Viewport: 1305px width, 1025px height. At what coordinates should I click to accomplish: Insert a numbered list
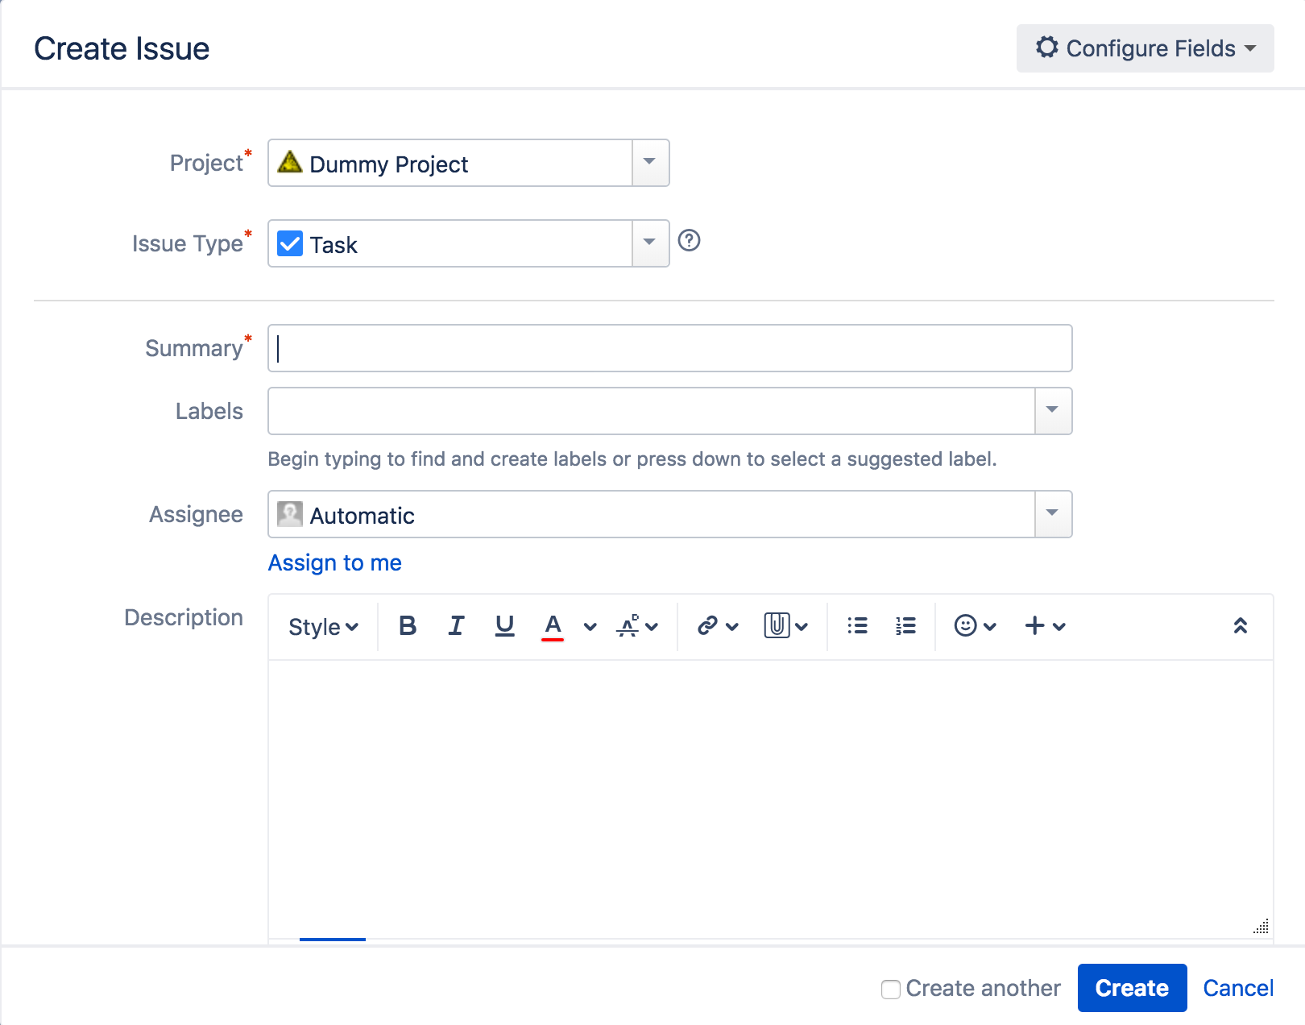tap(905, 626)
